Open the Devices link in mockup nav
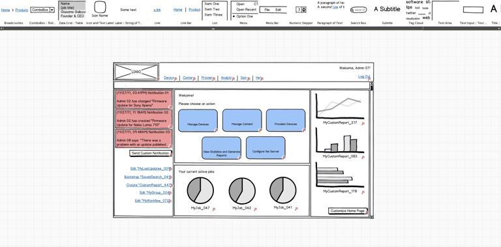The width and height of the screenshot is (501, 247). [170, 78]
